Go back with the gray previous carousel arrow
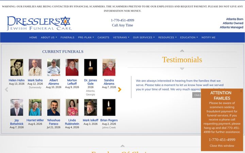Viewport: 245px width, 153px height. tap(6, 89)
